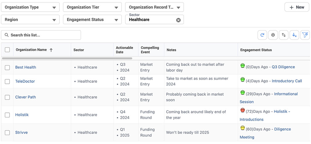Screen dimensions: 311x144
Task: Click the yellow status indicator for Strivve
Action: [242, 128]
